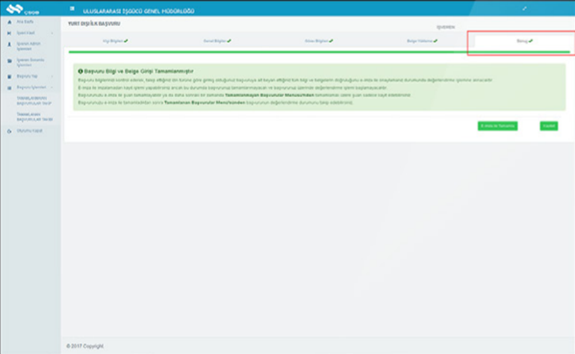The height and width of the screenshot is (354, 575).
Task: Click the Oturumu Kapat logout icon
Action: point(9,131)
